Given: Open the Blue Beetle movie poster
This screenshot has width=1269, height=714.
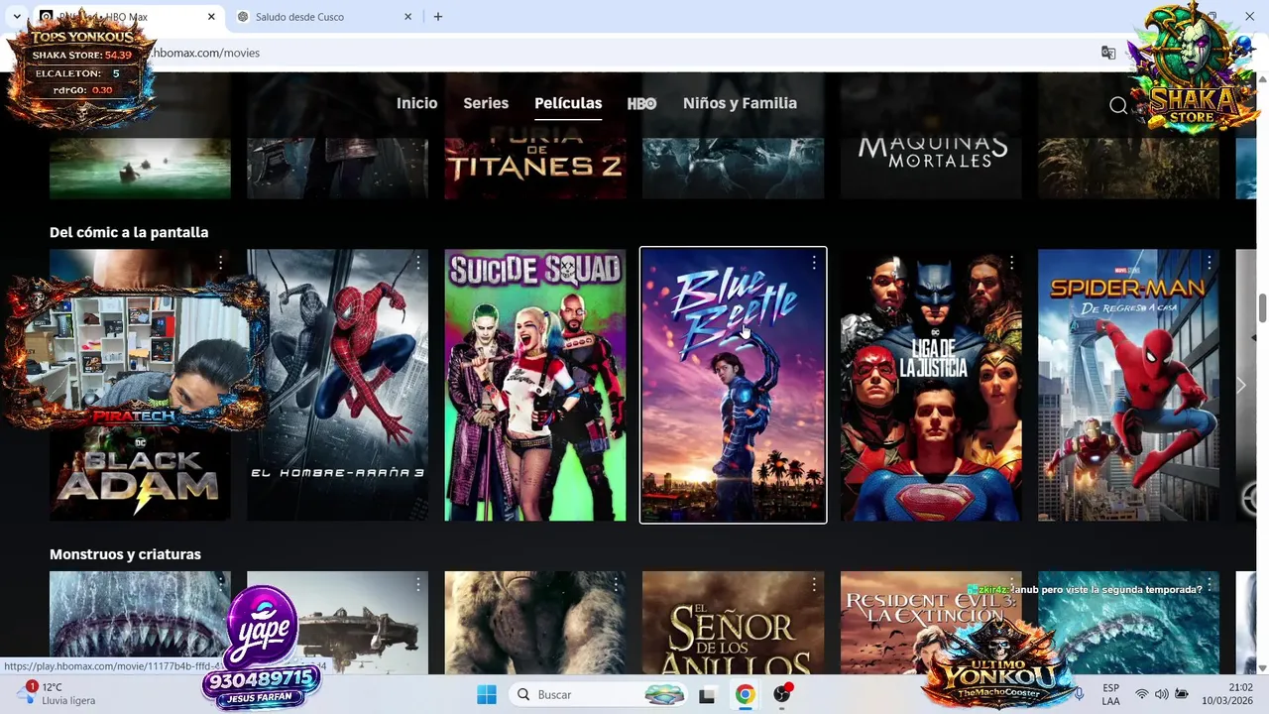Looking at the screenshot, I should 733,385.
